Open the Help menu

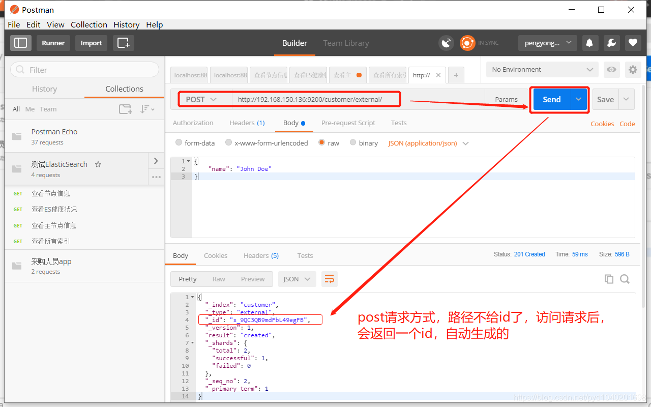point(155,24)
